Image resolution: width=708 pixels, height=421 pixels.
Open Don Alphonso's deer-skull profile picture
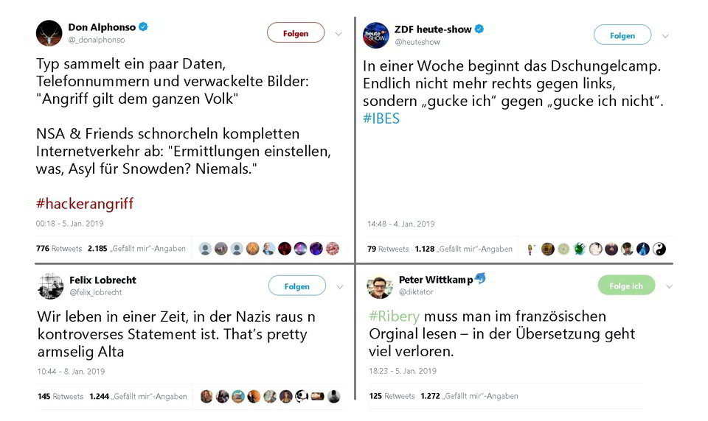[49, 33]
